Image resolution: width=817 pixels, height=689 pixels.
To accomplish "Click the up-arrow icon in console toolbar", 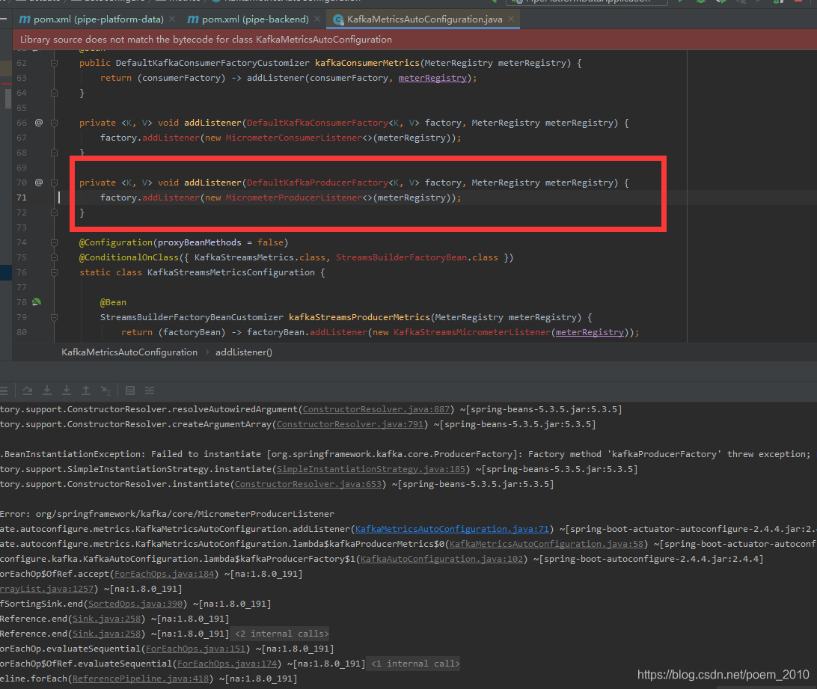I will (x=86, y=391).
